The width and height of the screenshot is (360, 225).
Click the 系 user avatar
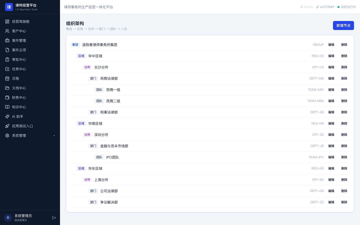8,218
